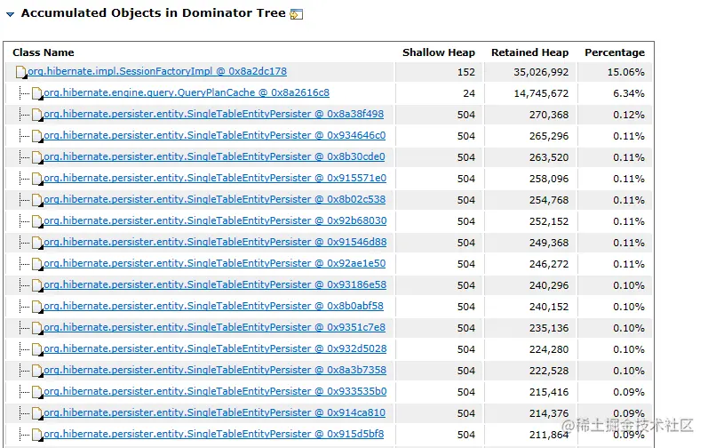Viewport: 708px width, 448px height.
Task: Click the QueryPlanCache object file icon
Action: (37, 93)
